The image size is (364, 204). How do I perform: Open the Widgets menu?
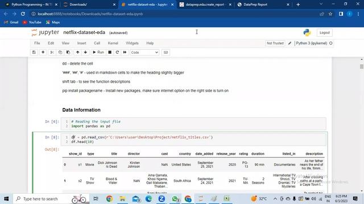click(132, 43)
